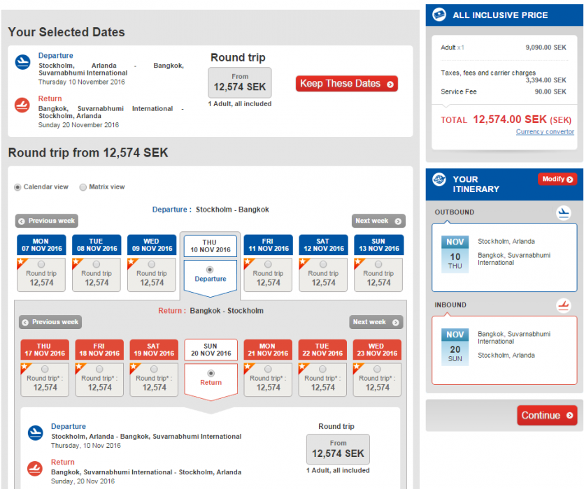Choose Sat 19 Nov 2016 return radio
The image size is (584, 489).
[155, 369]
